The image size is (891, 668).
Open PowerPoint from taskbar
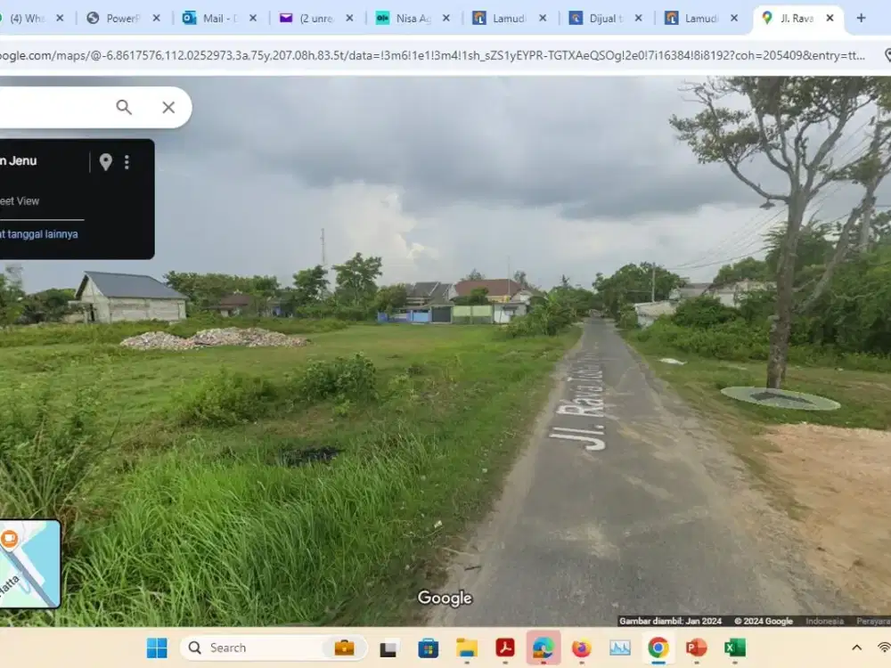pos(696,648)
